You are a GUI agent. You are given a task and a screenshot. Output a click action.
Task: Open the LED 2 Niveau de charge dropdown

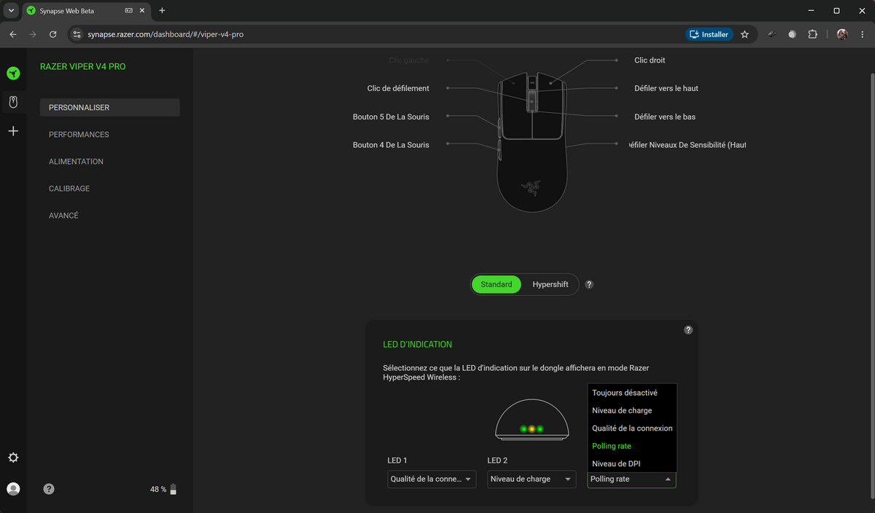pos(532,479)
